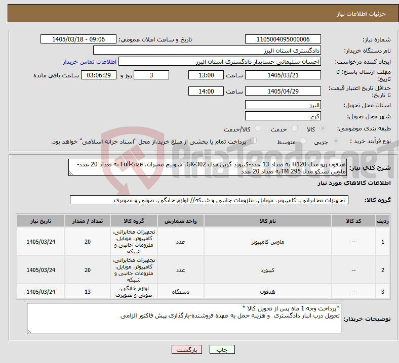399x363 pixels.
Task: Click the عدد unit cell in کیبورد row
Action: (180, 270)
